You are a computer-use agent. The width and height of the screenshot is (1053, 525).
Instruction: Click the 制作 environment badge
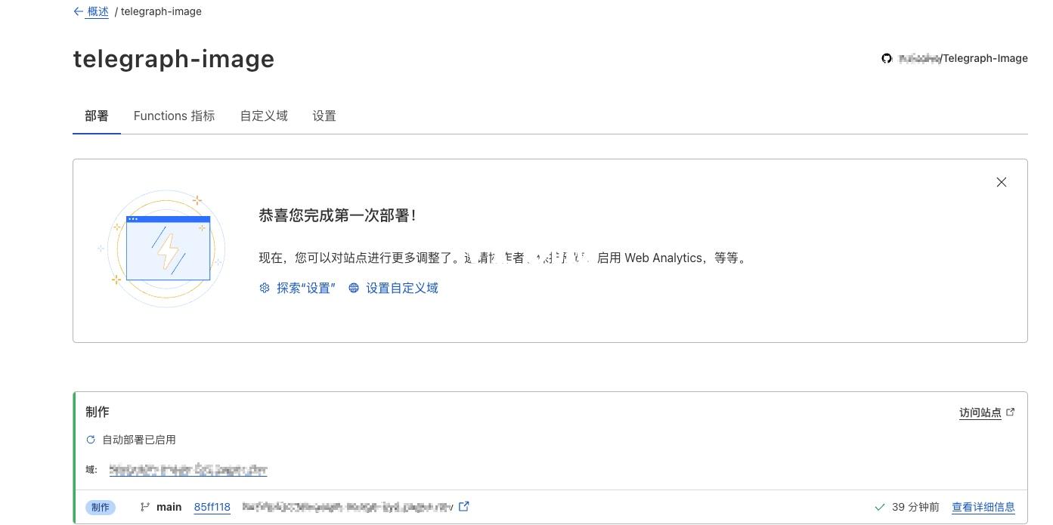(101, 508)
